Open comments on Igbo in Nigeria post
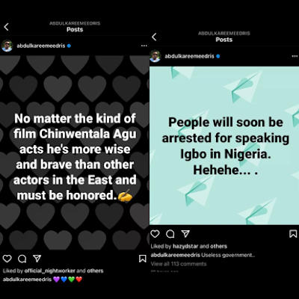Screen dimensions: 299x299 (170, 234)
